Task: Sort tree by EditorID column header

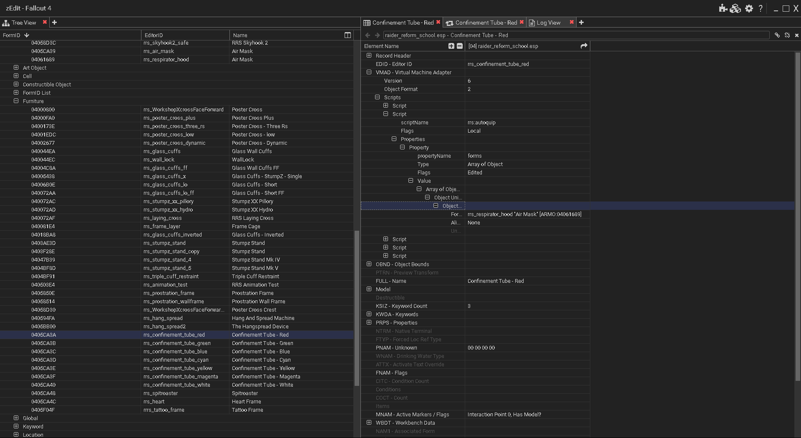Action: pos(185,35)
